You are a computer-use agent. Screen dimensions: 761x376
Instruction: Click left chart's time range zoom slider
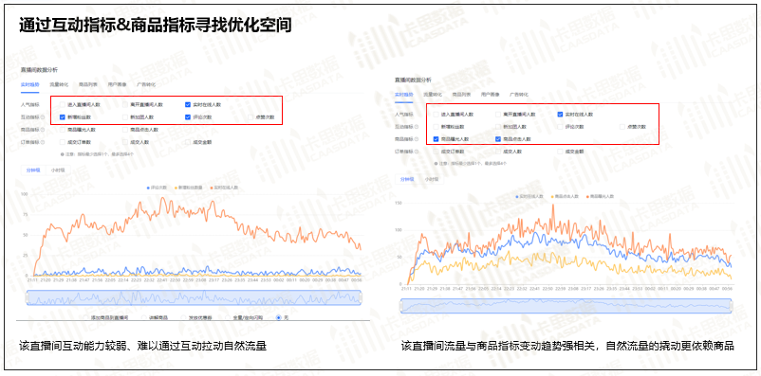(195, 297)
